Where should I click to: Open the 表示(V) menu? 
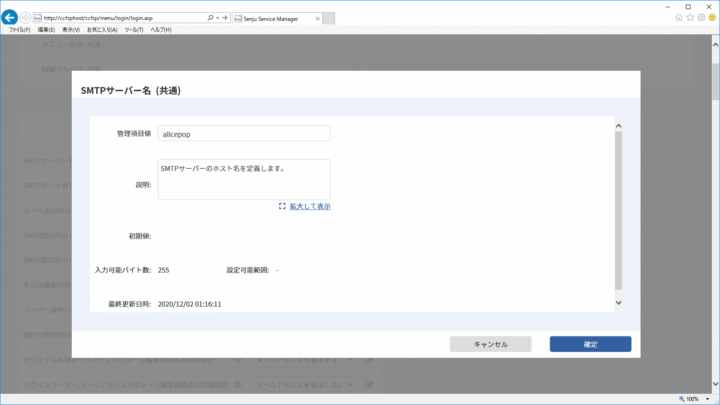71,30
